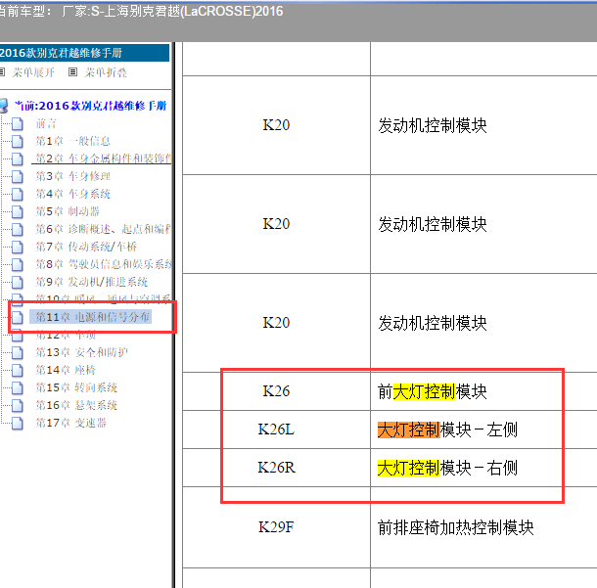Click the page icon for 第5章 制动器
The width and height of the screenshot is (597, 588).
click(x=18, y=211)
